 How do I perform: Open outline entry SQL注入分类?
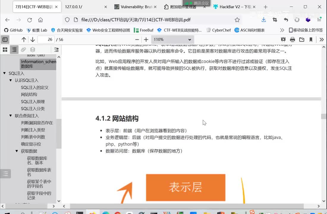(33, 109)
